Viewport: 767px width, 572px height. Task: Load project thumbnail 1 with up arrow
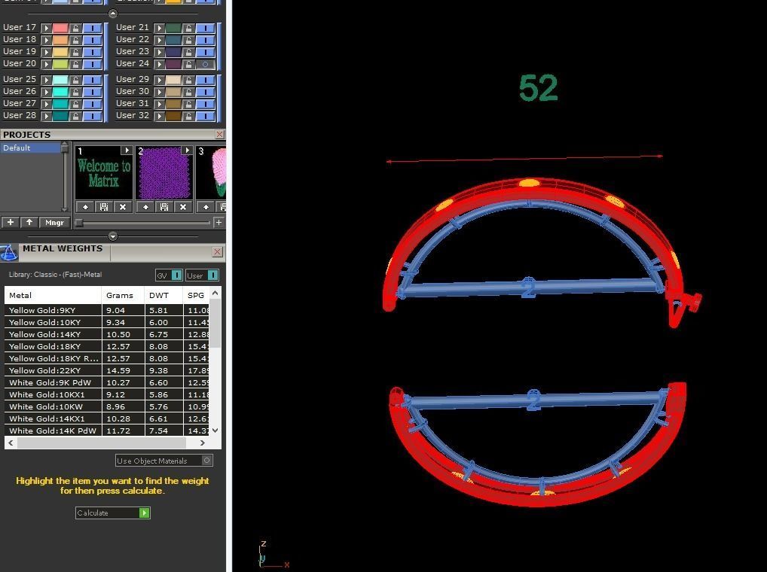tap(85, 207)
